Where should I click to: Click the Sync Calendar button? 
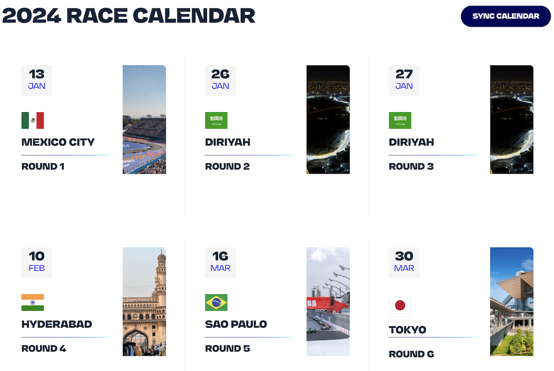tap(506, 16)
